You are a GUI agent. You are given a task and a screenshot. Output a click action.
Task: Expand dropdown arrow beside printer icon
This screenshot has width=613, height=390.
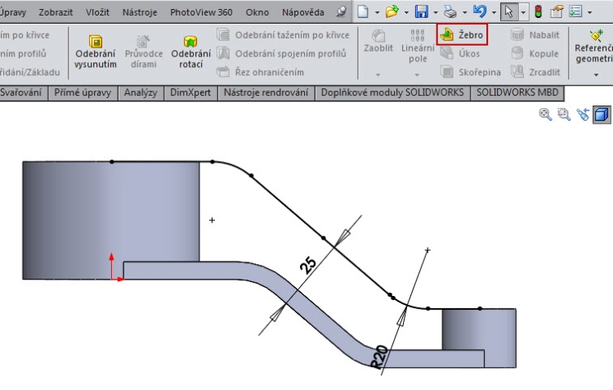(465, 12)
